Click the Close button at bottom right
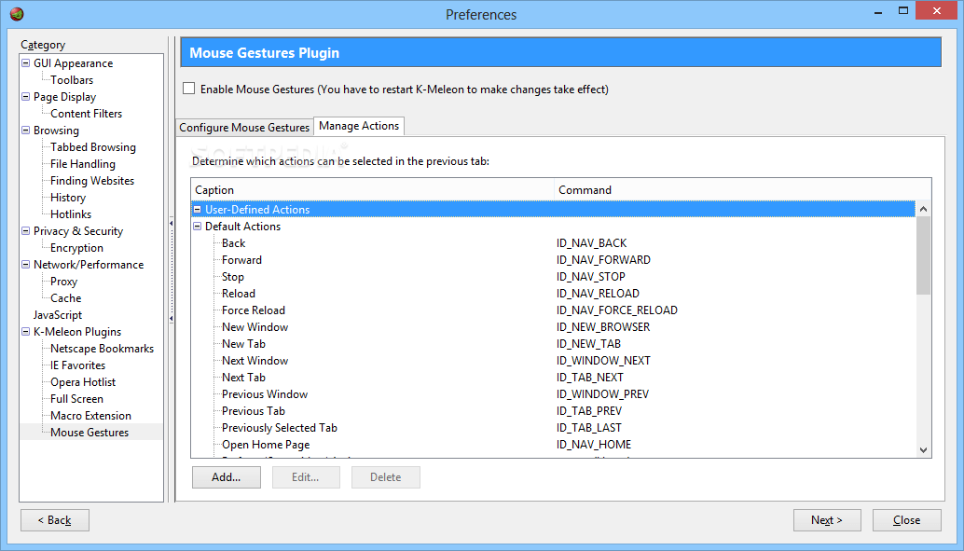This screenshot has width=964, height=551. coord(906,520)
